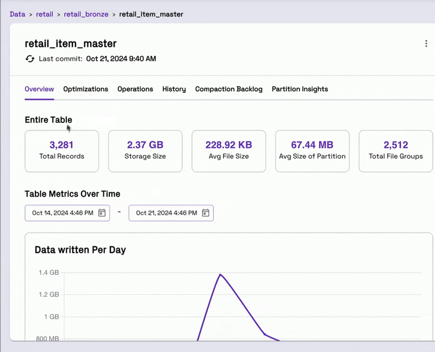Click the refresh sync icon beside Last commit
Image resolution: width=435 pixels, height=352 pixels.
[30, 59]
